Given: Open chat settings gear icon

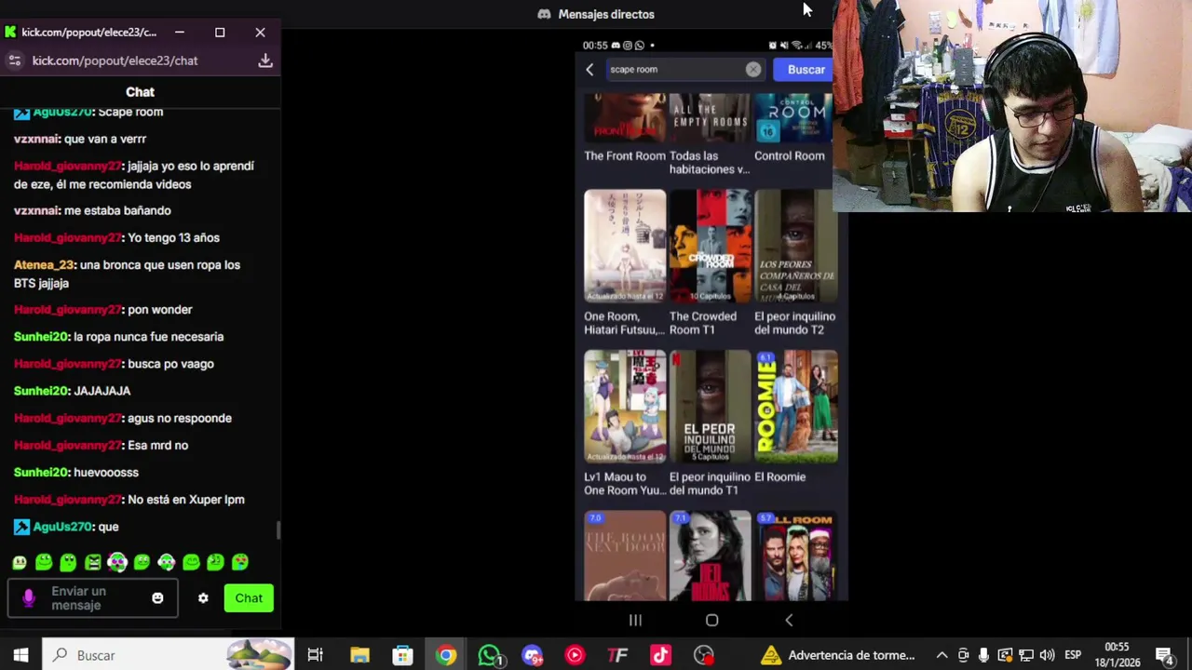Looking at the screenshot, I should click(203, 598).
